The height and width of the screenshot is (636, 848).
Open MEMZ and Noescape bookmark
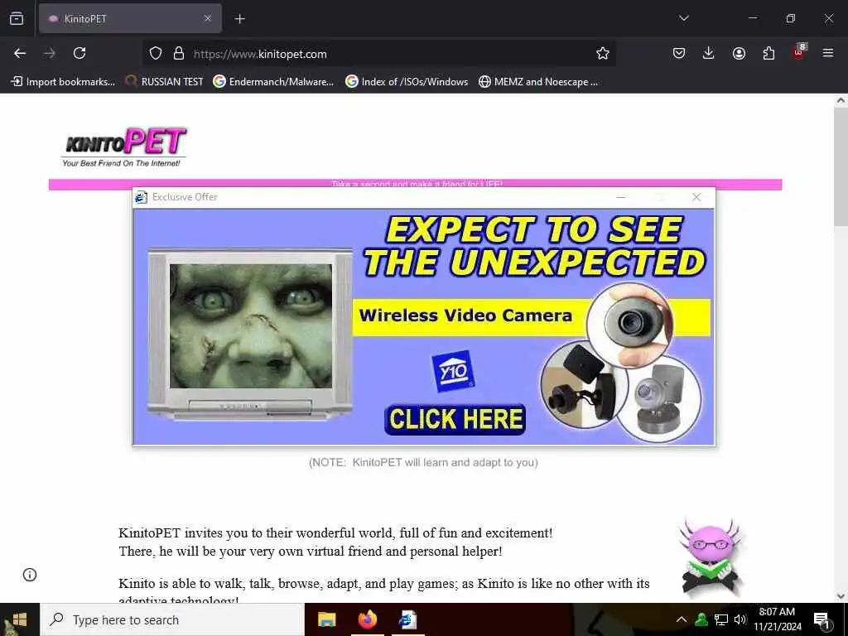538,82
